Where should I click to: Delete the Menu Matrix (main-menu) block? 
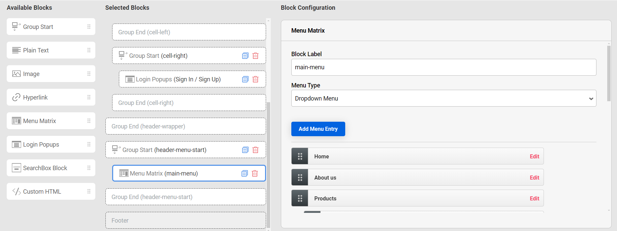point(255,174)
